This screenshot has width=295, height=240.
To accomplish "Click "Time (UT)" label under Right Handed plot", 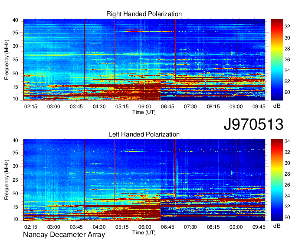I will point(144,112).
